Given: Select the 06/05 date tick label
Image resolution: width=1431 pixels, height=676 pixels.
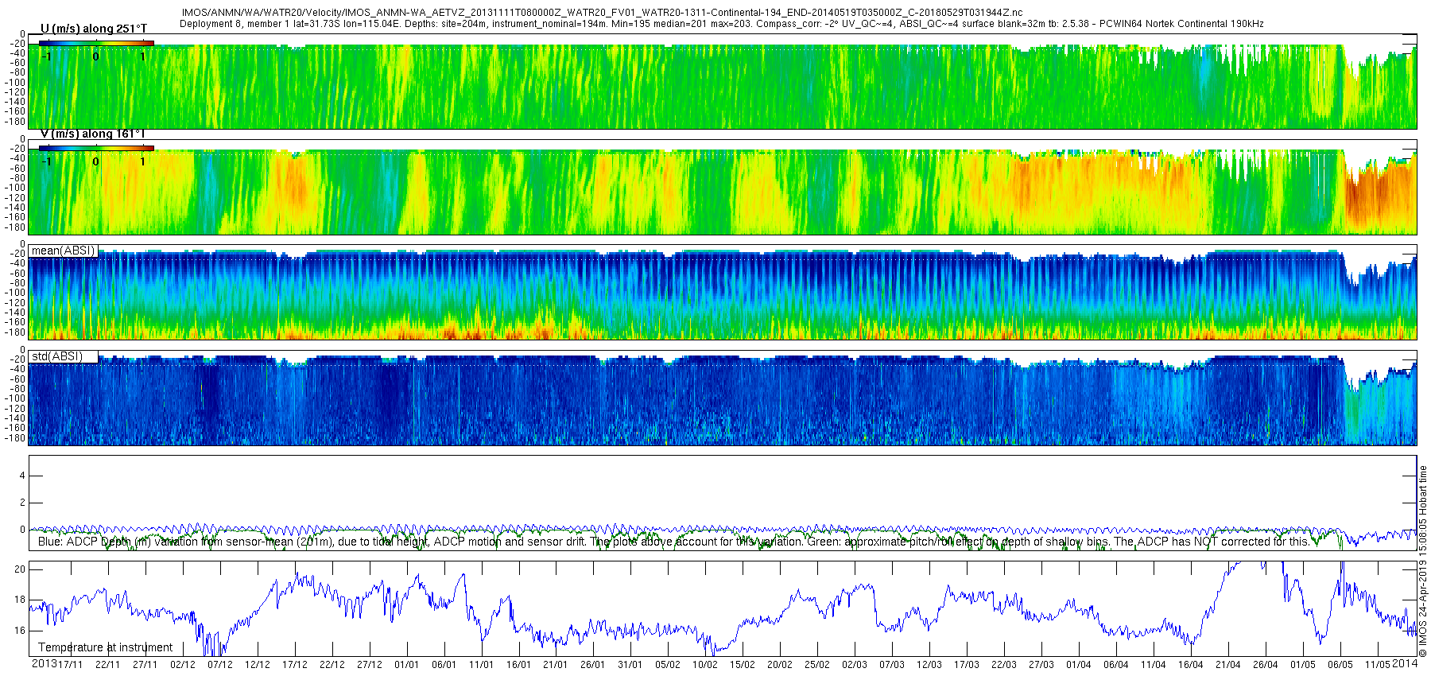Looking at the screenshot, I should [x=1340, y=665].
